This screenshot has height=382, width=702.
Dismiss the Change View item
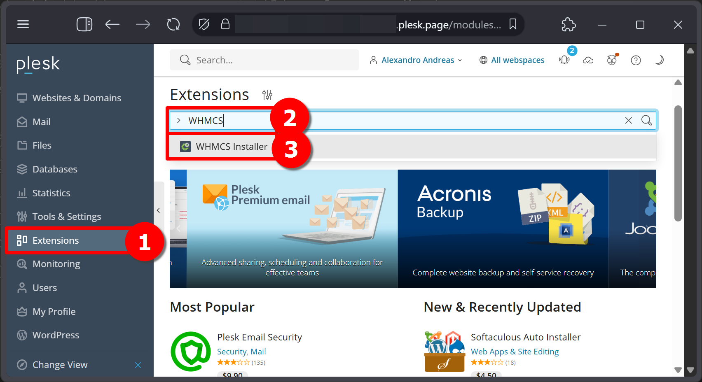[138, 365]
